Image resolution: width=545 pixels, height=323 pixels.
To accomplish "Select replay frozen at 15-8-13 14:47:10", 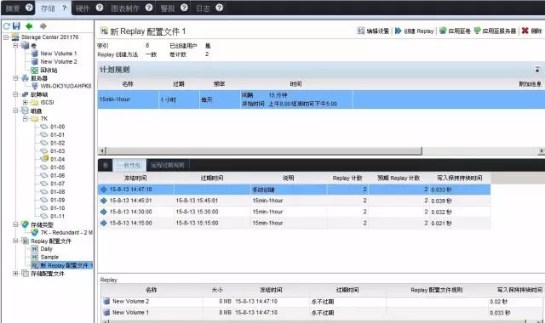I will coord(294,190).
